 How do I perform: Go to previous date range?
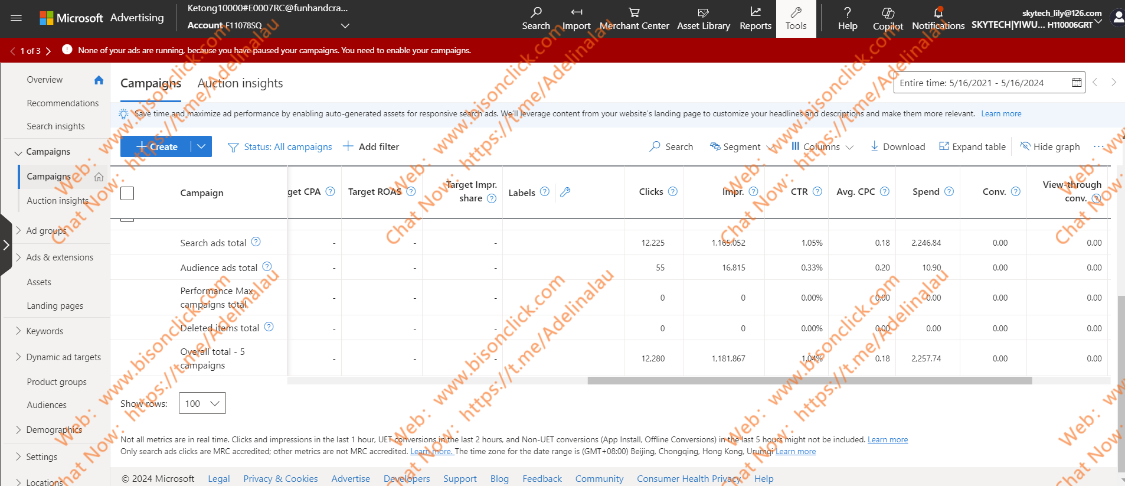click(x=1095, y=83)
